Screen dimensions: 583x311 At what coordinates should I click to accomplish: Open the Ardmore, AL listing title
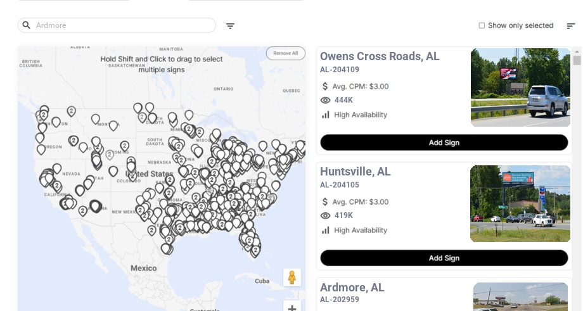tap(352, 288)
